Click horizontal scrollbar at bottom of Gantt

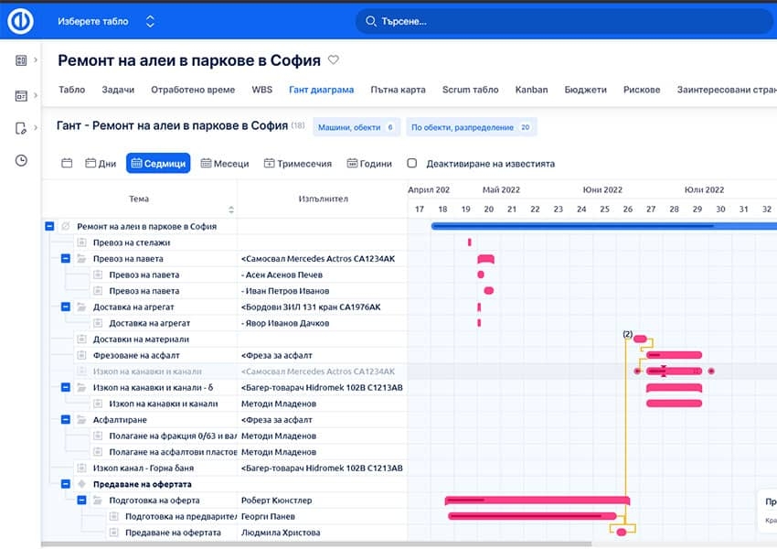[x=317, y=544]
